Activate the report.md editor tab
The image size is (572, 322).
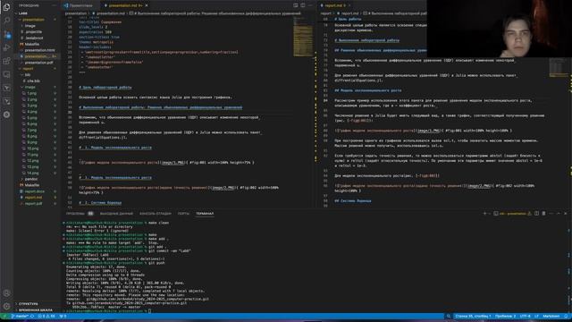pos(334,5)
